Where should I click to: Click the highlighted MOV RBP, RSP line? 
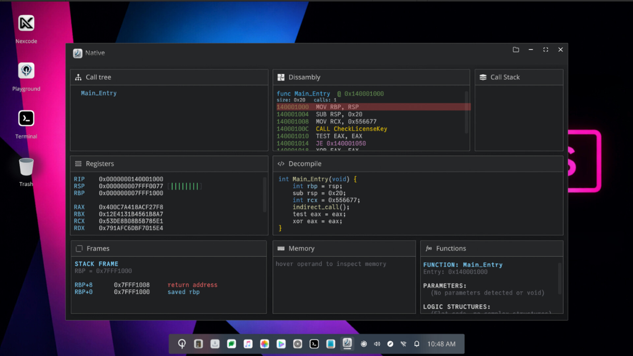click(336, 107)
